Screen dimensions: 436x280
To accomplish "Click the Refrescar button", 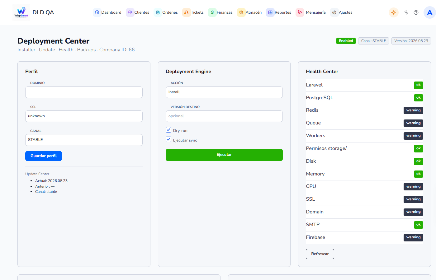I will point(320,254).
